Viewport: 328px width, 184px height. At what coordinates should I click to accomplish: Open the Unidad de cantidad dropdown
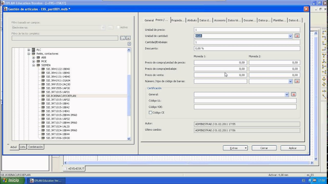click(290, 36)
